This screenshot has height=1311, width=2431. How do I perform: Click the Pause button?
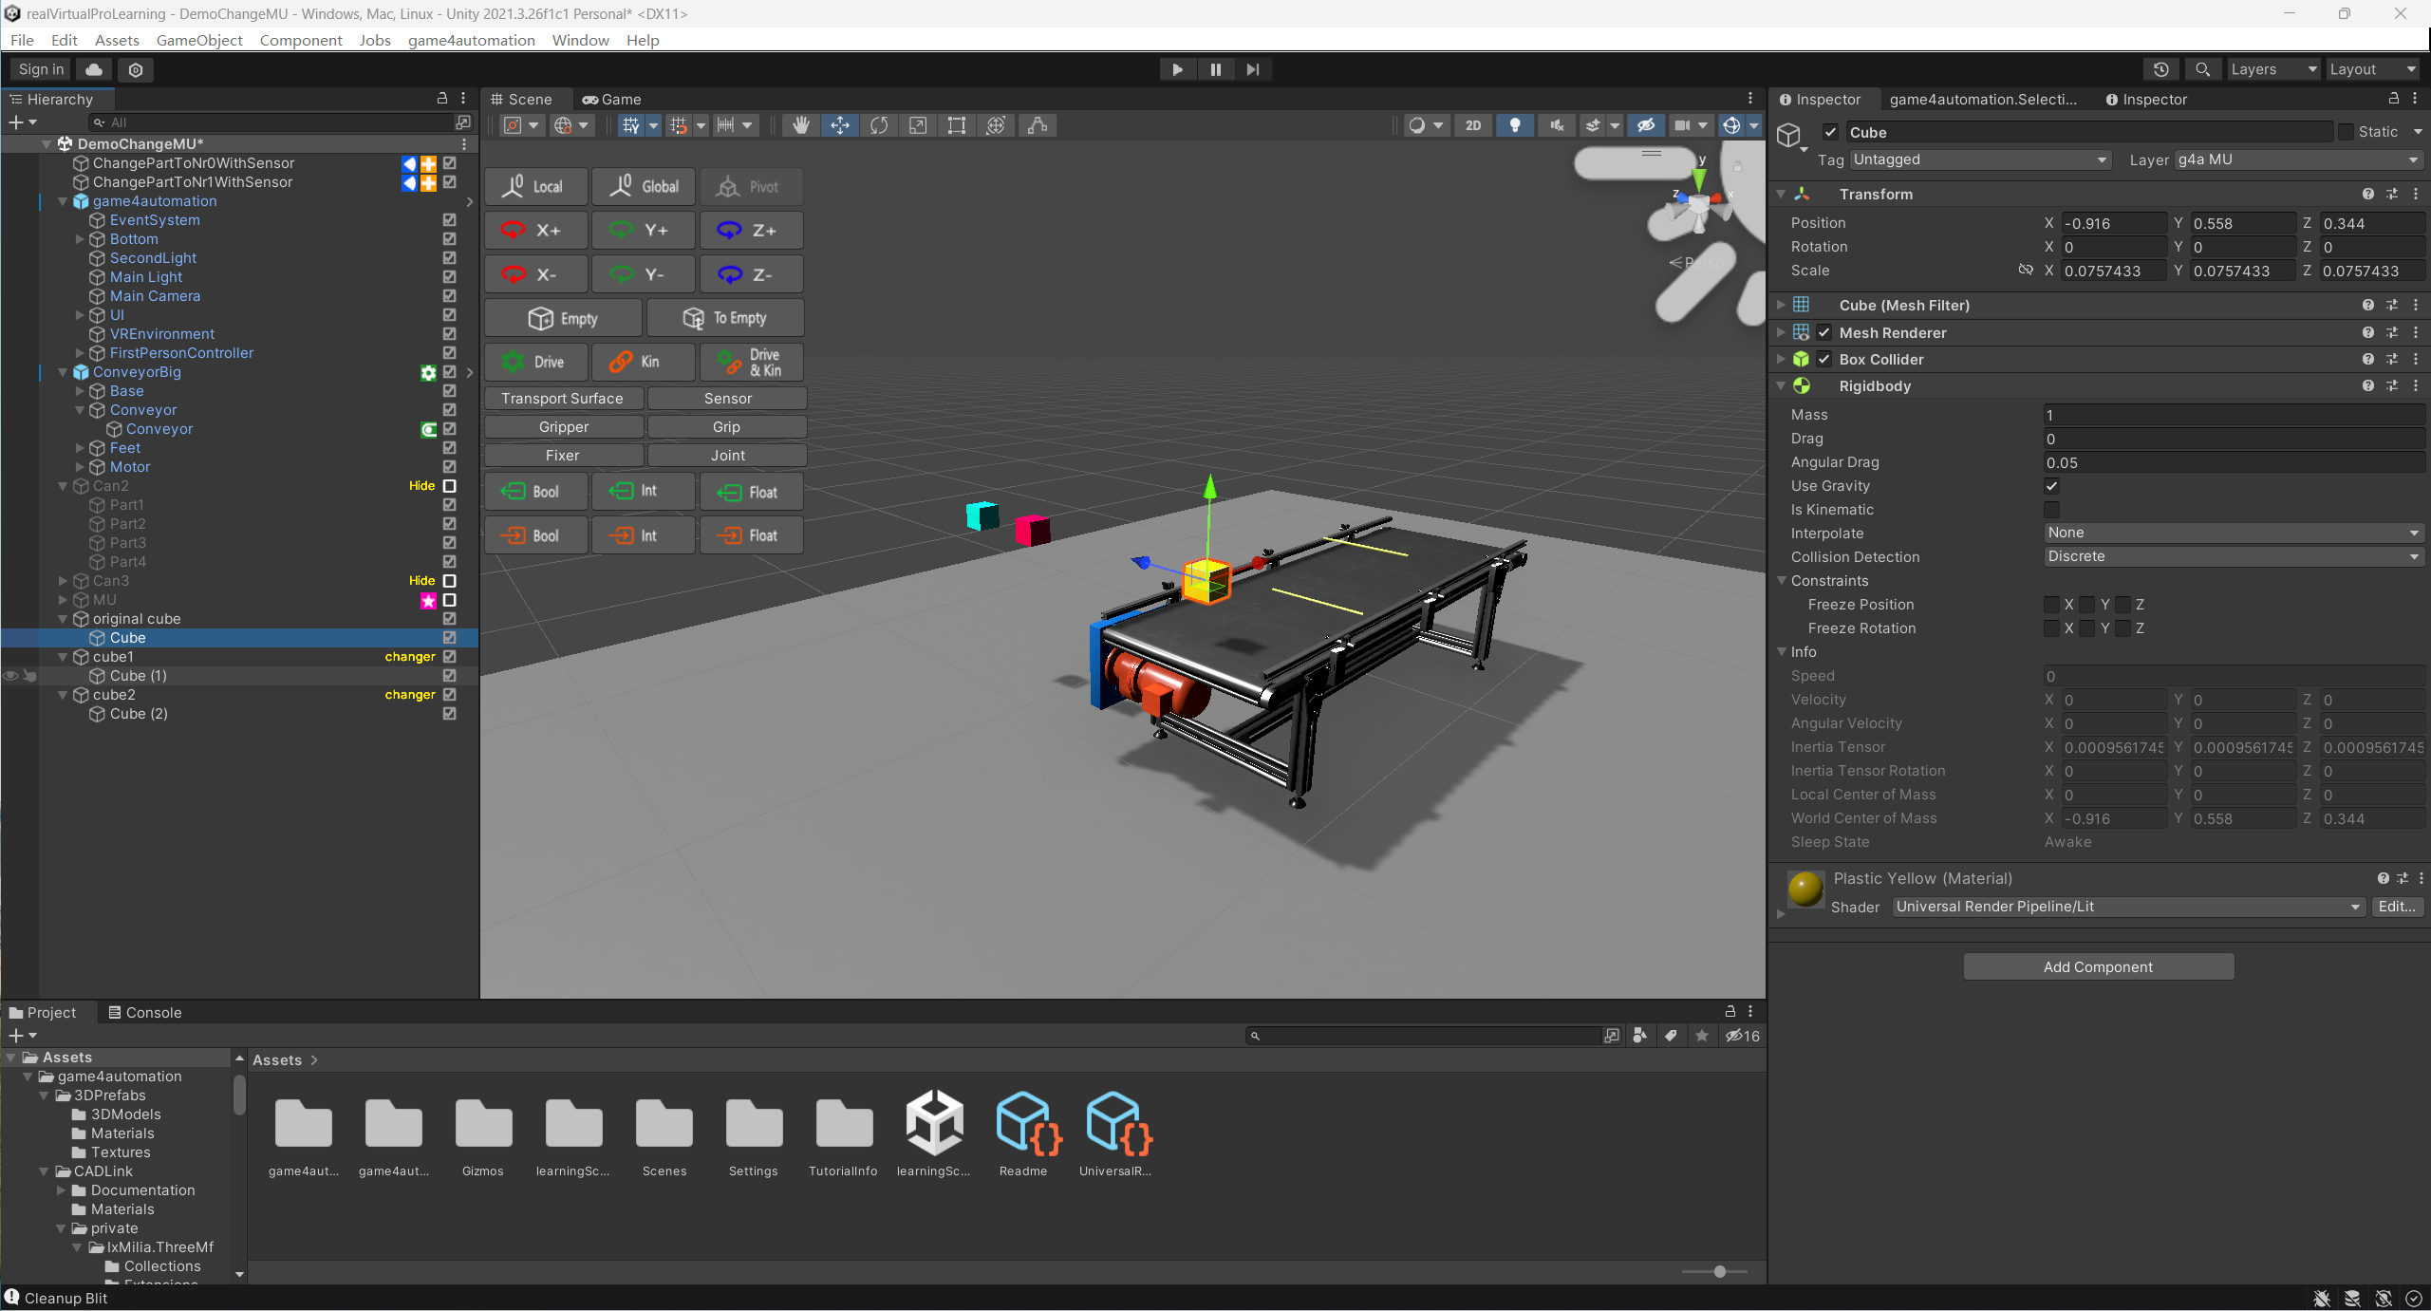coord(1215,69)
